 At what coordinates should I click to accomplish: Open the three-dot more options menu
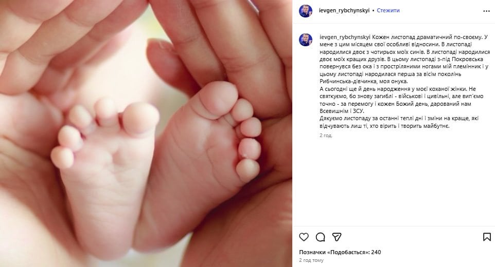[x=486, y=11]
